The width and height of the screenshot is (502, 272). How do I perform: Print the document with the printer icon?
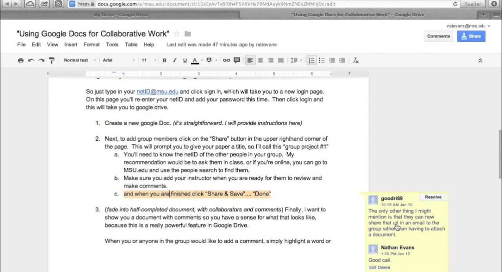pos(21,60)
